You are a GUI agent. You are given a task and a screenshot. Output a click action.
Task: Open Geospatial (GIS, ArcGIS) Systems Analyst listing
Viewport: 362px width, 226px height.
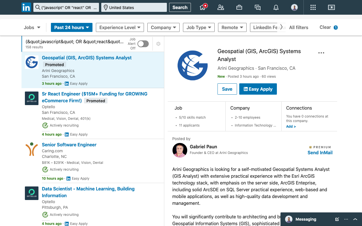[87, 58]
